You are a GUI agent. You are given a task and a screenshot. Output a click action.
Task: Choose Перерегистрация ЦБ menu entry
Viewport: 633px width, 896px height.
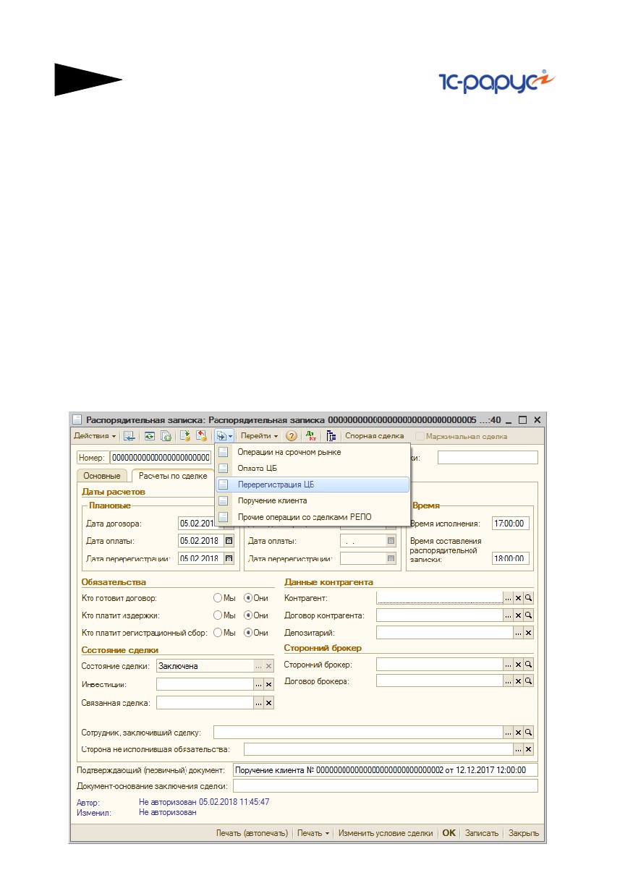tap(313, 485)
